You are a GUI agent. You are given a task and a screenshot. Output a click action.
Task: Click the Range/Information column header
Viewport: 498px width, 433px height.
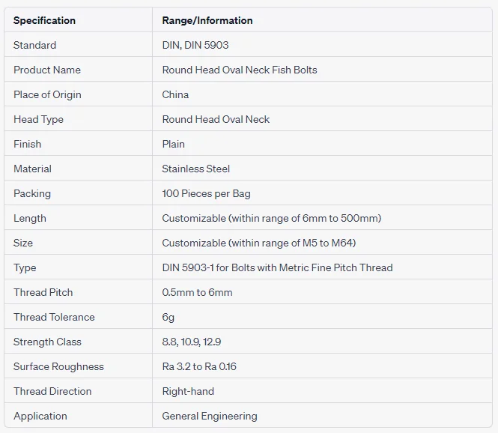(207, 20)
